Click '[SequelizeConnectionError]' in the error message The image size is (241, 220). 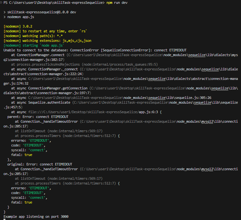125,50
